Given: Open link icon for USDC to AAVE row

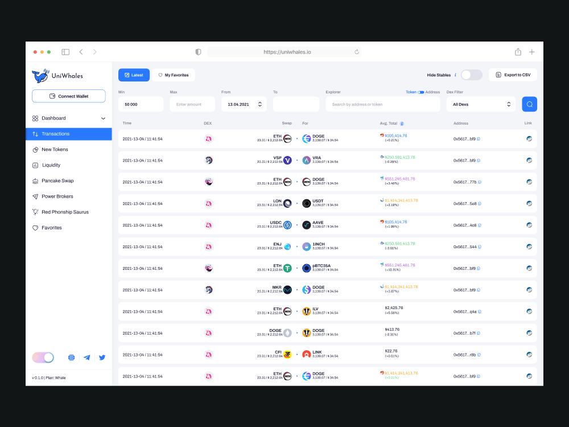Looking at the screenshot, I should 529,225.
